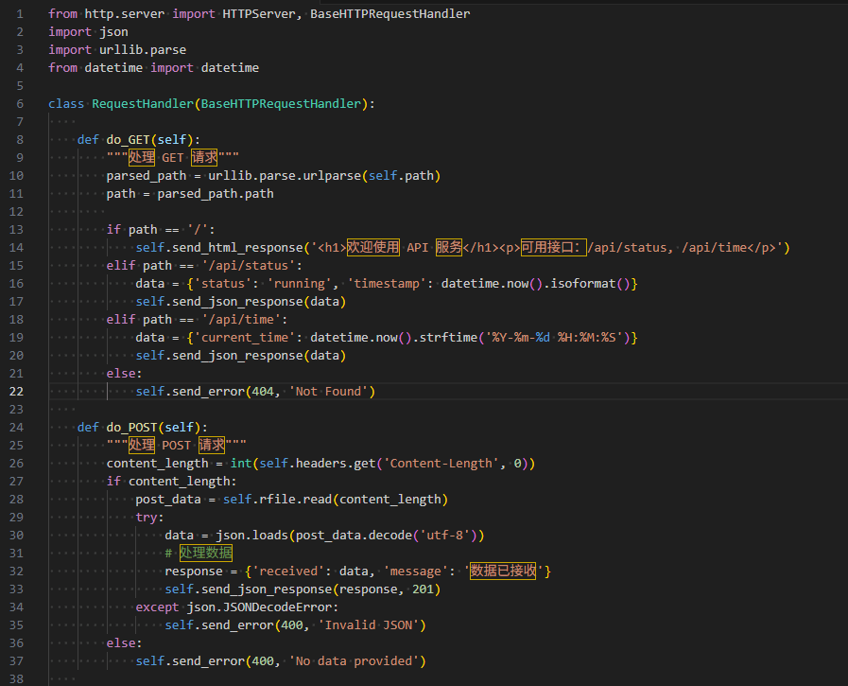Click 'send_json_response' on line 20
Image resolution: width=848 pixels, height=686 pixels.
coord(237,355)
